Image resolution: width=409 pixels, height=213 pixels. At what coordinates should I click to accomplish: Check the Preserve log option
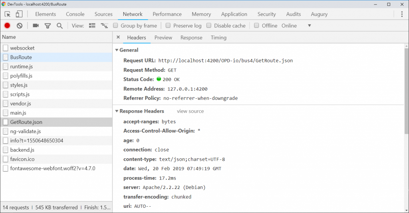click(x=168, y=26)
